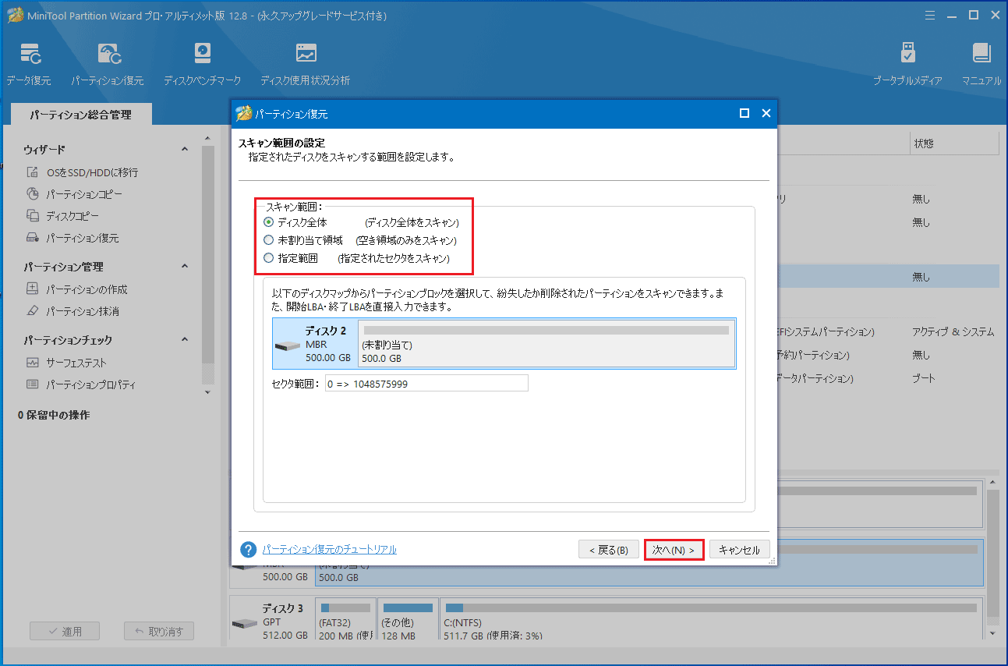Switch to the パーティション総合管理 tab
Image resolution: width=1008 pixels, height=666 pixels.
click(80, 114)
